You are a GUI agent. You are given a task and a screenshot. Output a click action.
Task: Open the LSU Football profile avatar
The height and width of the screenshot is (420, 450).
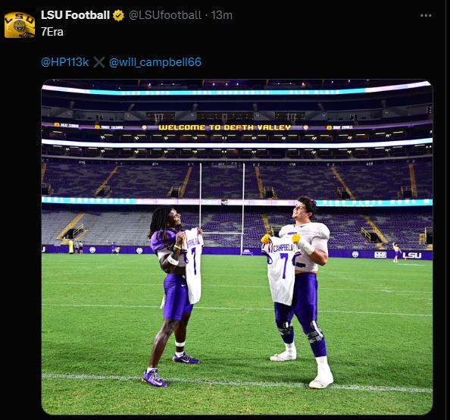click(x=20, y=25)
